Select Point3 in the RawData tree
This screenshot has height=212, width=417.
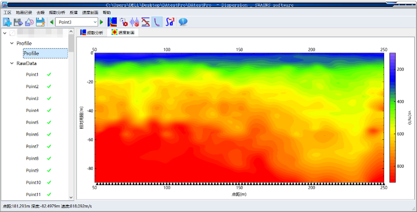[32, 98]
